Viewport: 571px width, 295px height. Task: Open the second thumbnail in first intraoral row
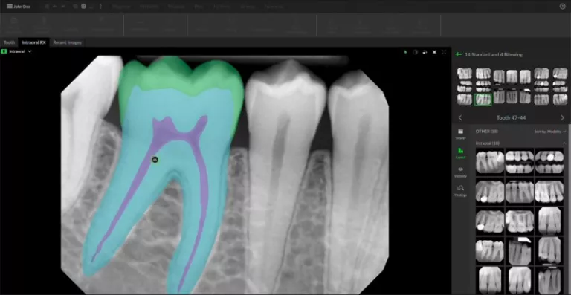point(520,161)
